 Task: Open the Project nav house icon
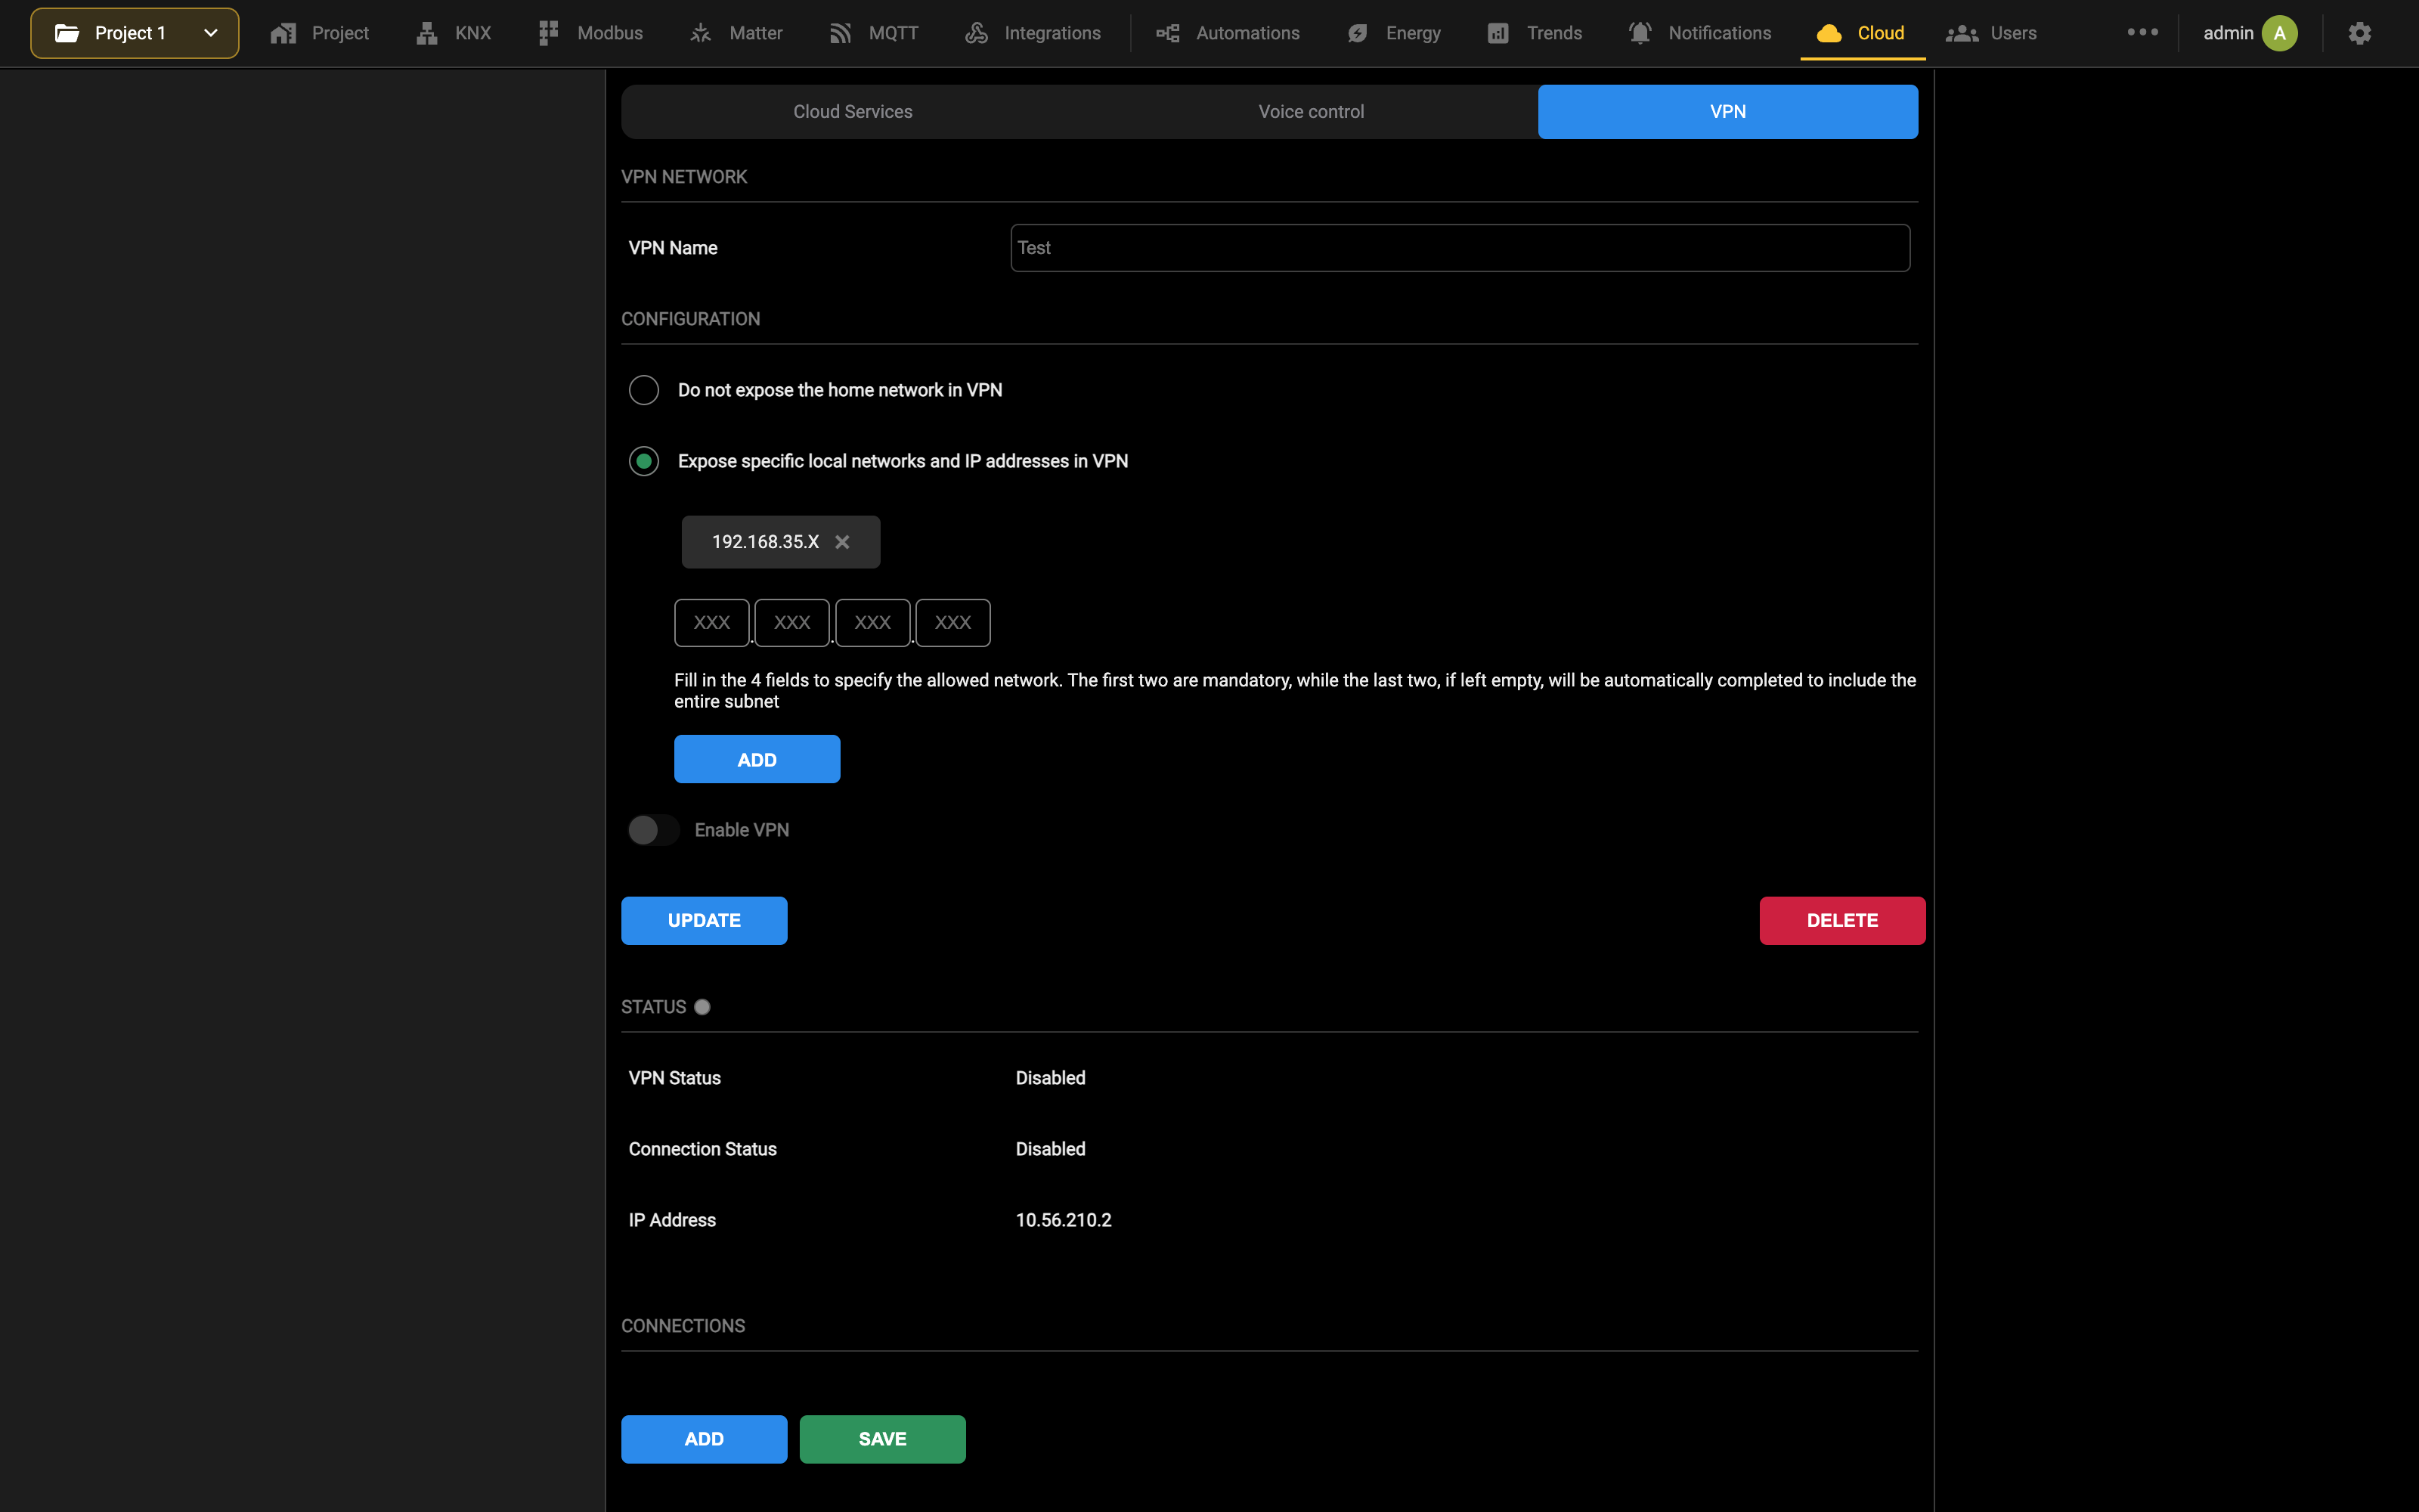tap(283, 33)
